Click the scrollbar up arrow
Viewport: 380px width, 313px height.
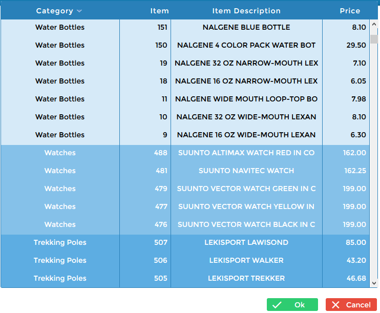(x=374, y=24)
